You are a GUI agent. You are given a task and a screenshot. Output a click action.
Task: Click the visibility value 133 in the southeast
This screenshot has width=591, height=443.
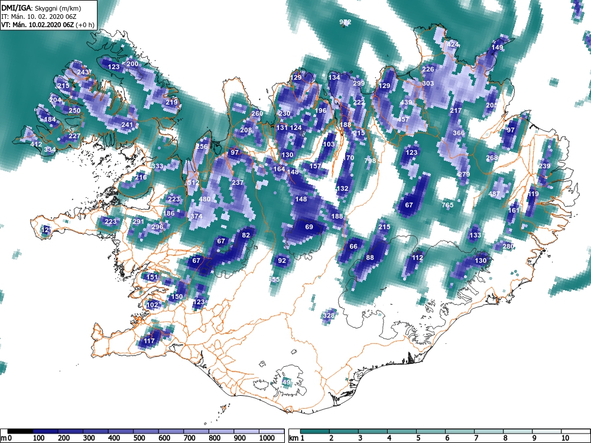[475, 235]
